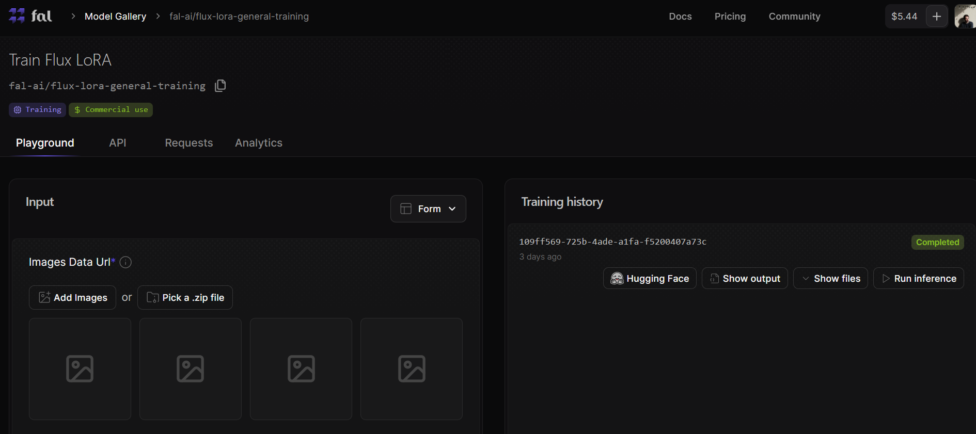Open the Requests tab
The height and width of the screenshot is (434, 976).
189,143
